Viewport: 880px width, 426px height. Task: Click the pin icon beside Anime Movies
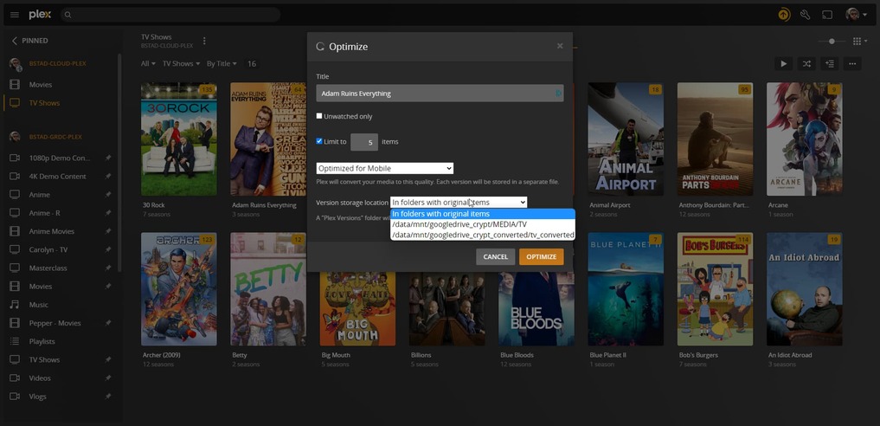click(108, 231)
